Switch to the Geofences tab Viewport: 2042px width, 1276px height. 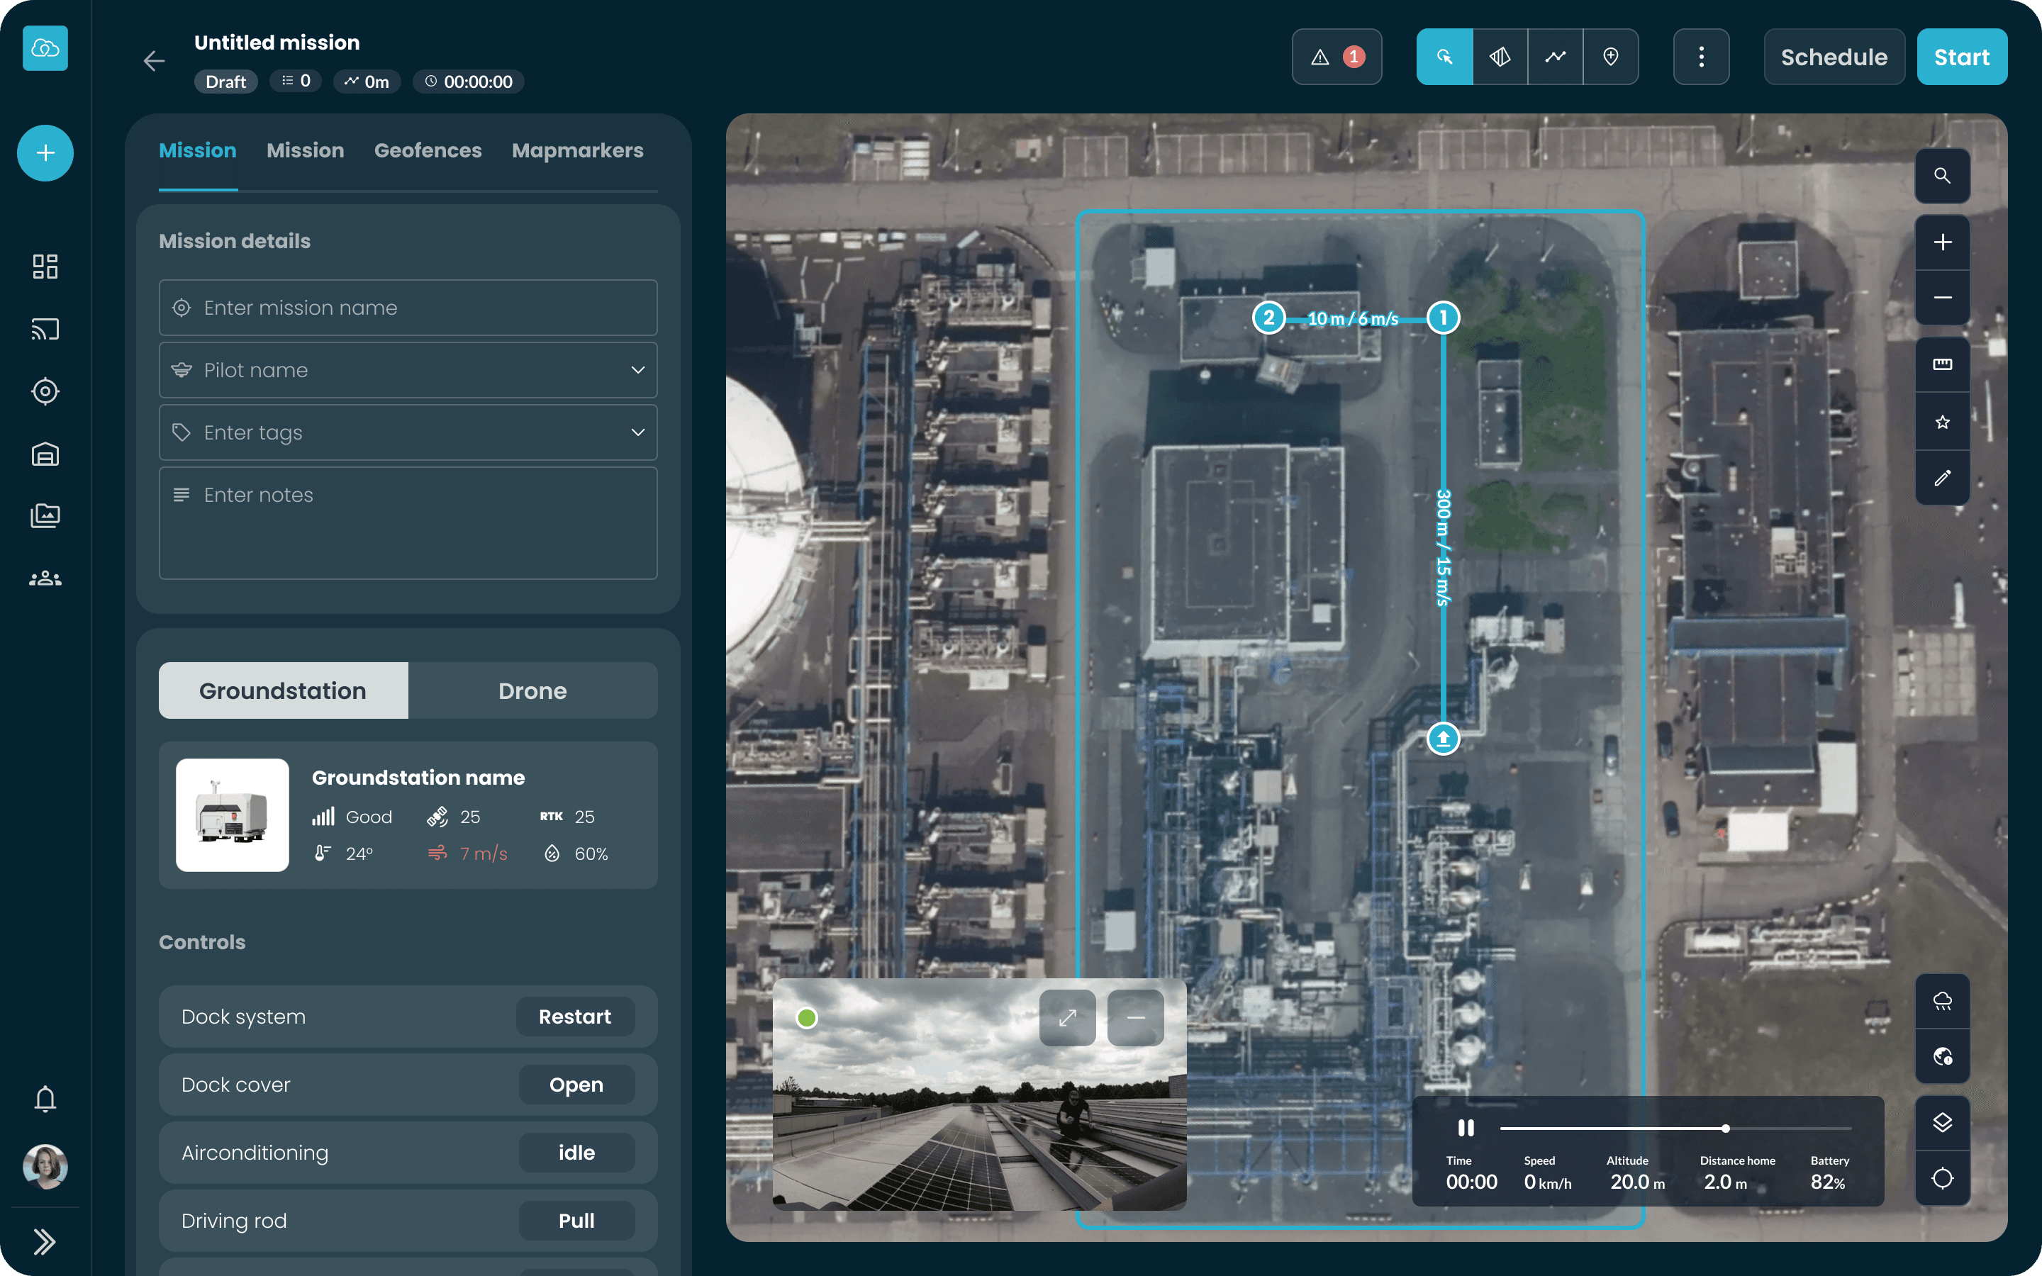428,150
